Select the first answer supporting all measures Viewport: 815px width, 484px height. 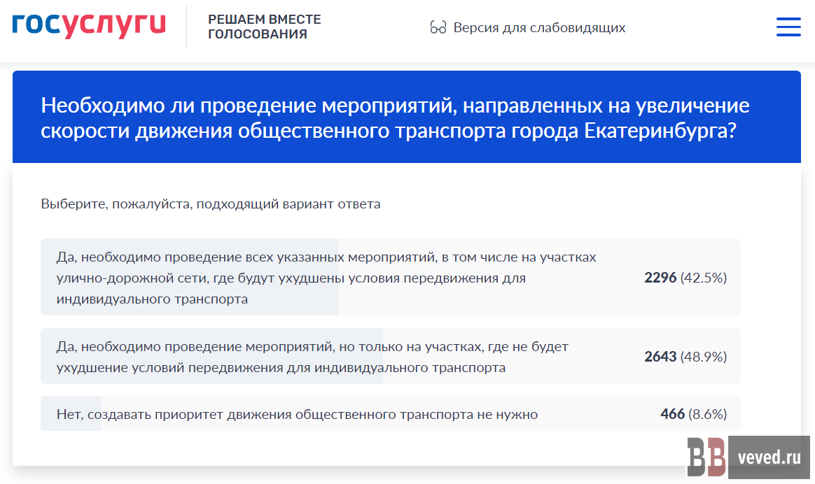point(326,278)
